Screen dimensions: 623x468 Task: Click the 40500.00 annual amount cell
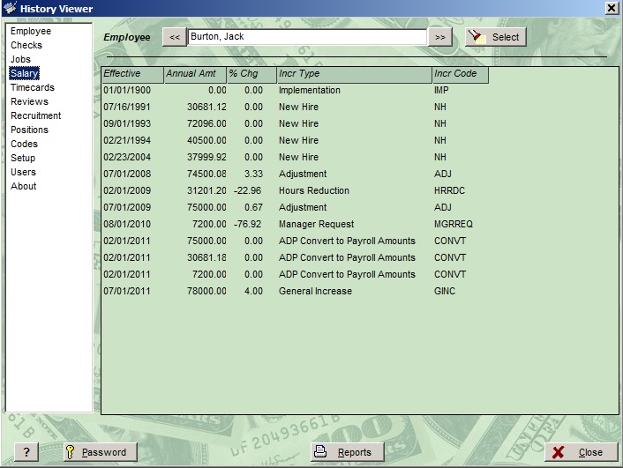pos(206,140)
